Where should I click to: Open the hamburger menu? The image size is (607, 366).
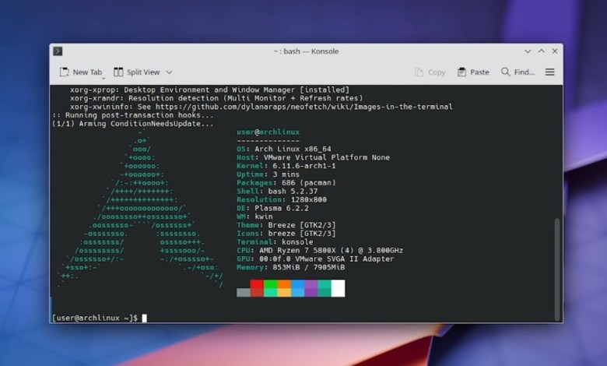click(x=549, y=72)
